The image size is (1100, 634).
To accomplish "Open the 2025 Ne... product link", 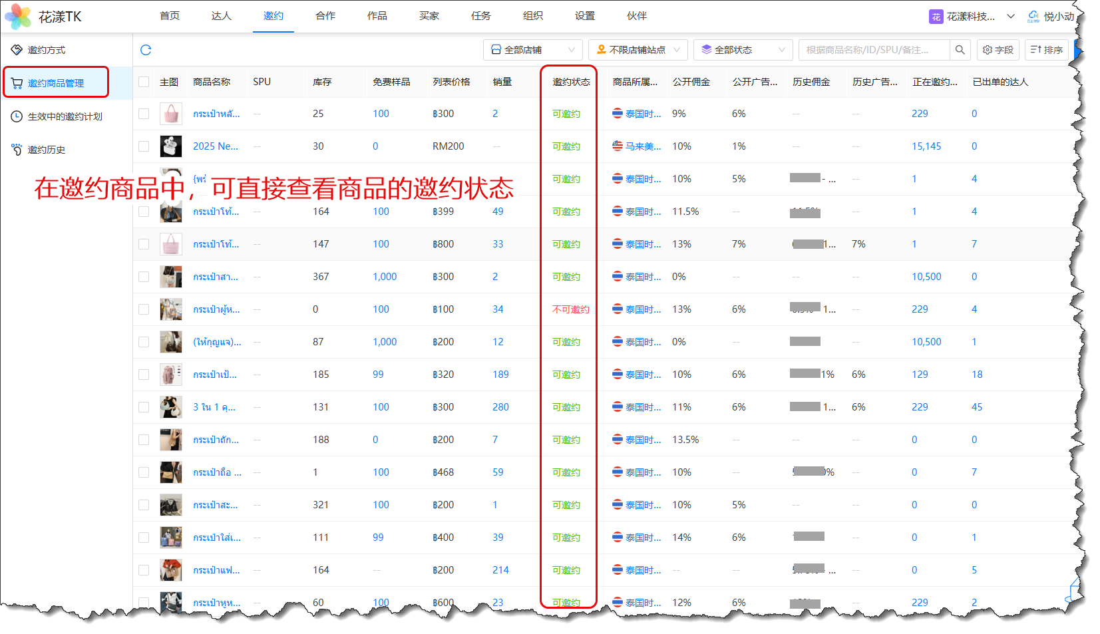I will click(x=215, y=146).
